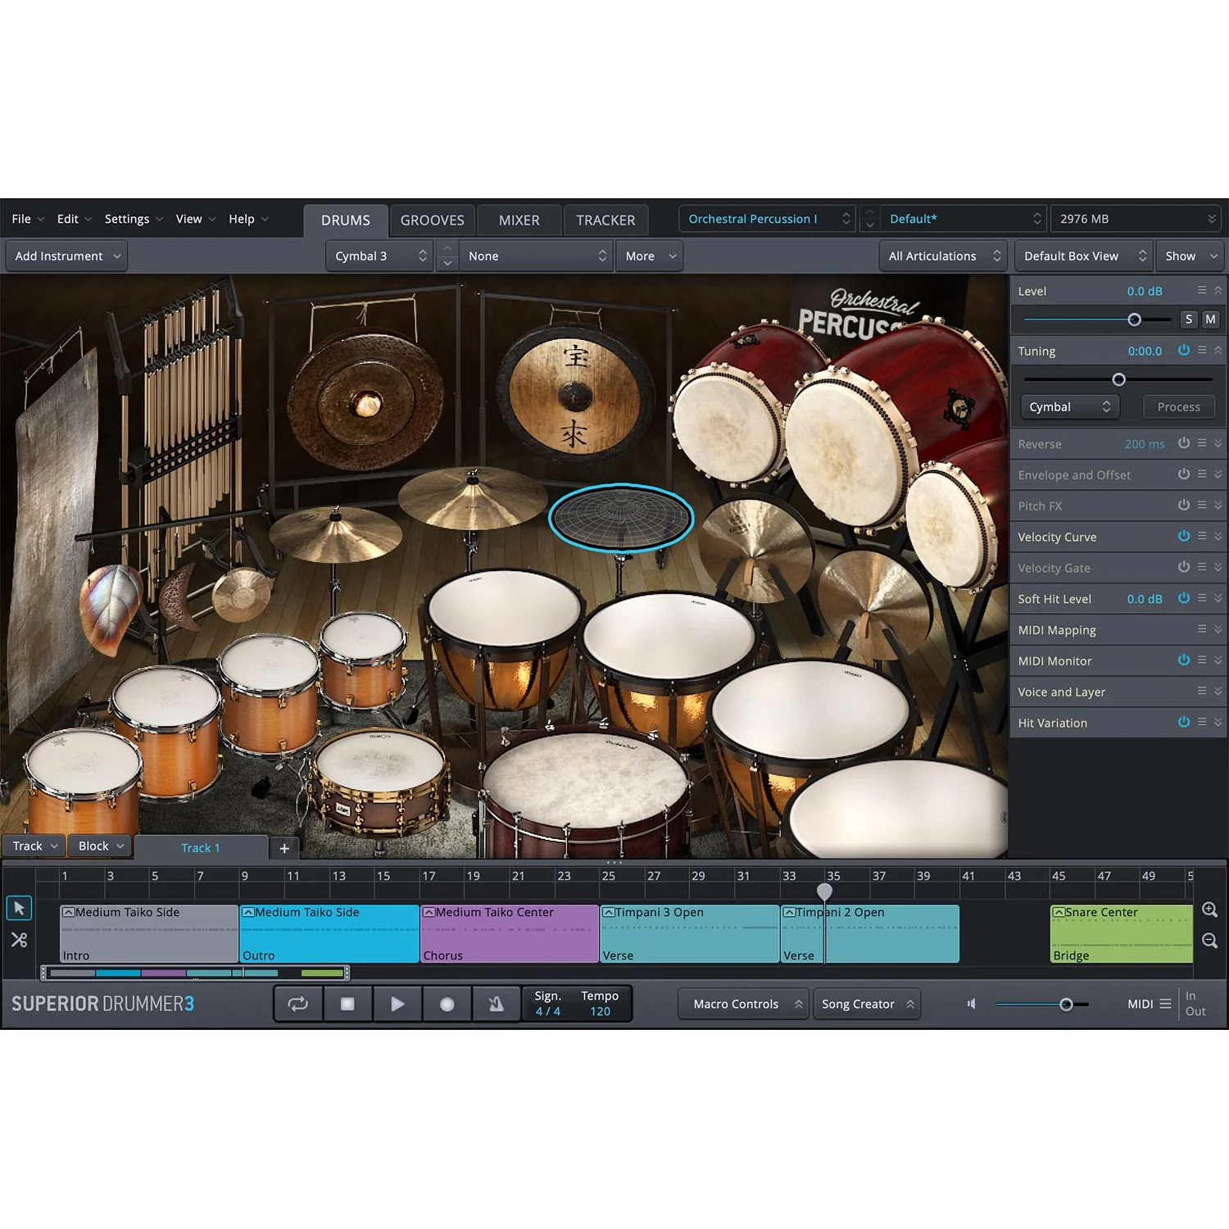Toggle loop playback in transport bar
The height and width of the screenshot is (1229, 1229).
298,1004
